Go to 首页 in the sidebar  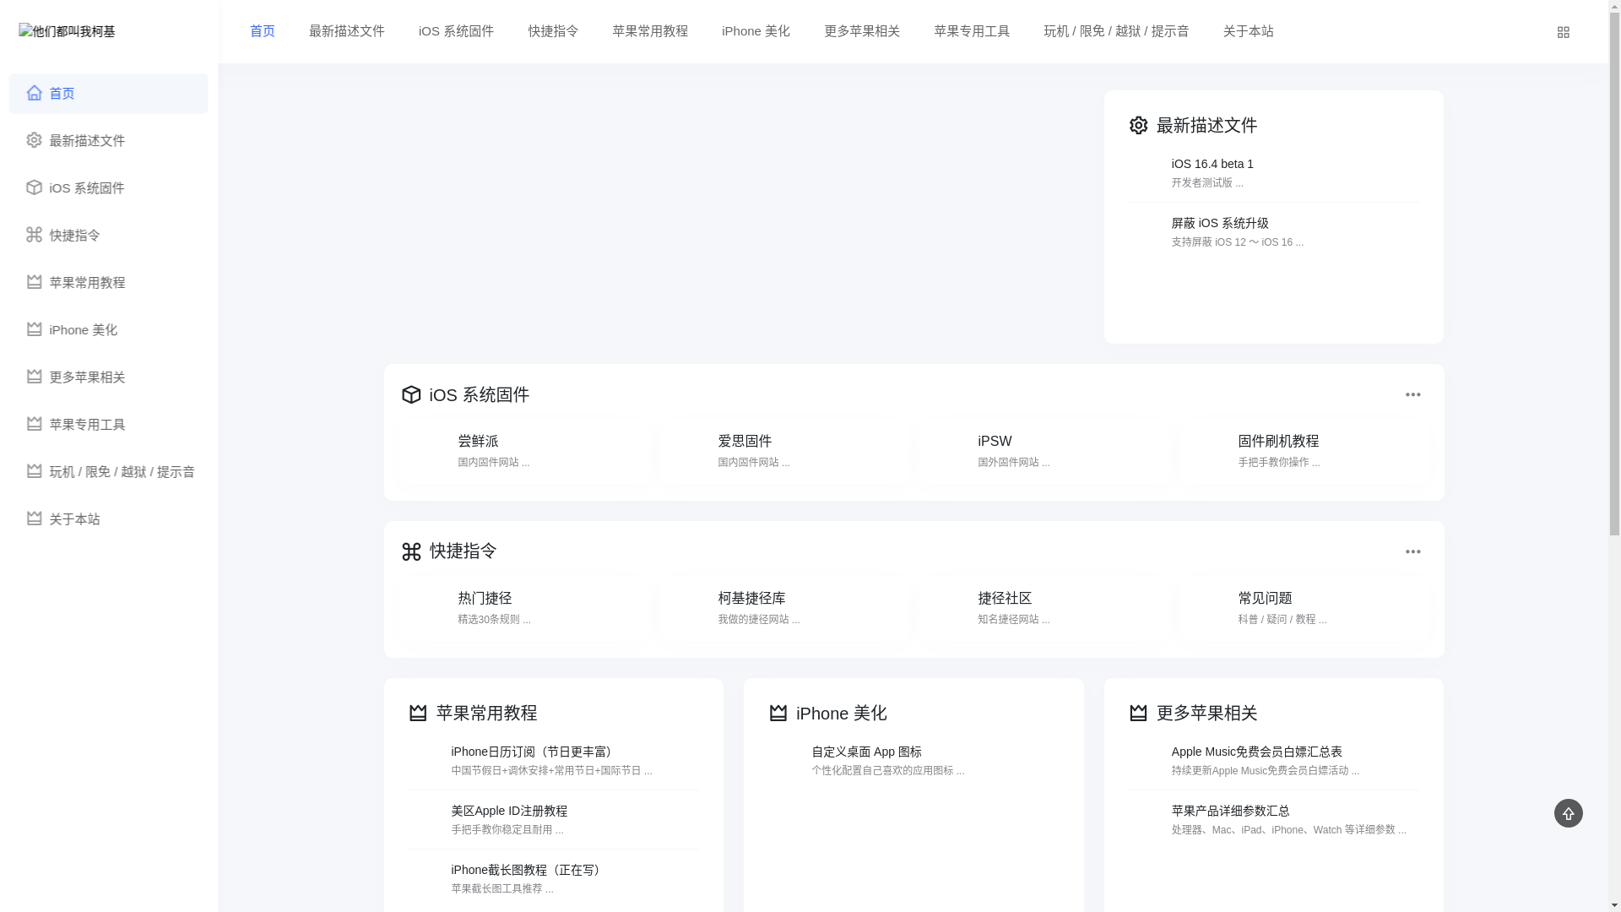(108, 94)
